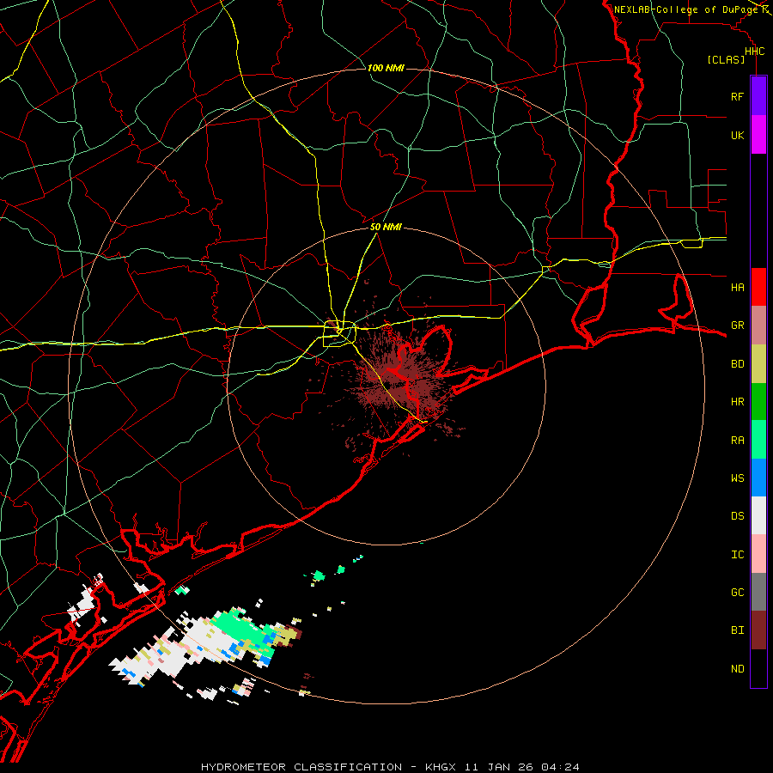Click the HA red legend swatch
773x773 pixels.
coord(758,287)
